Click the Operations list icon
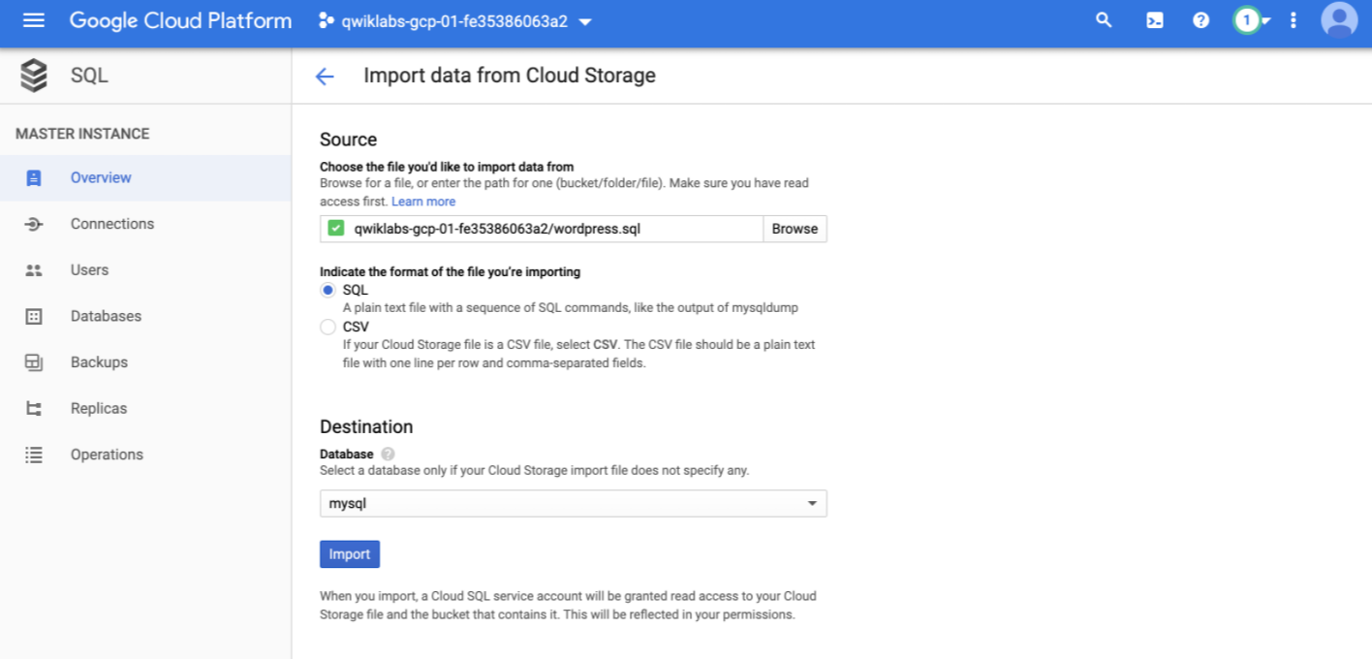Image resolution: width=1372 pixels, height=659 pixels. [34, 455]
